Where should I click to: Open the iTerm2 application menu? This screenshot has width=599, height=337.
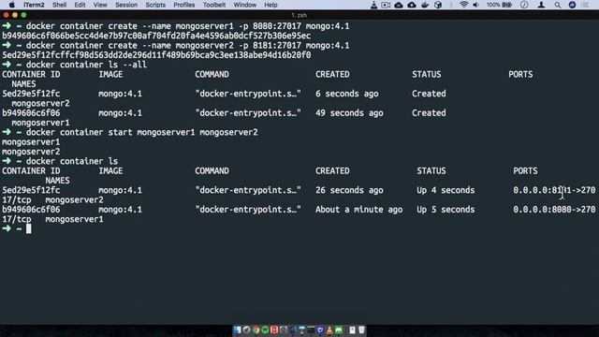(34, 5)
